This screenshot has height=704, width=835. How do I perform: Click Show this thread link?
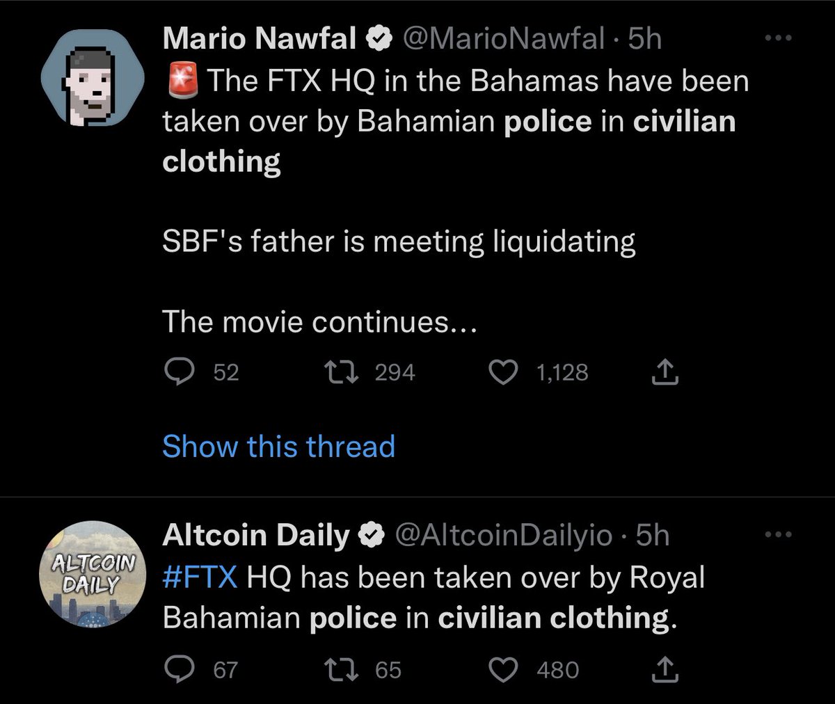point(278,446)
